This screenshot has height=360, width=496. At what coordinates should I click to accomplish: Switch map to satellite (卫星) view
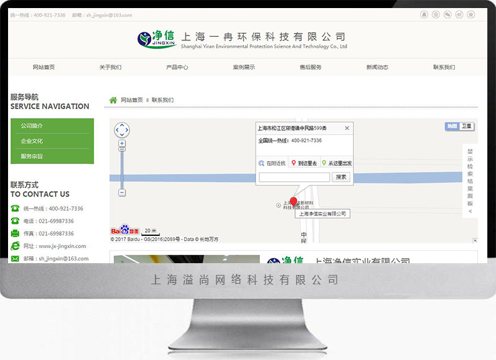point(466,126)
